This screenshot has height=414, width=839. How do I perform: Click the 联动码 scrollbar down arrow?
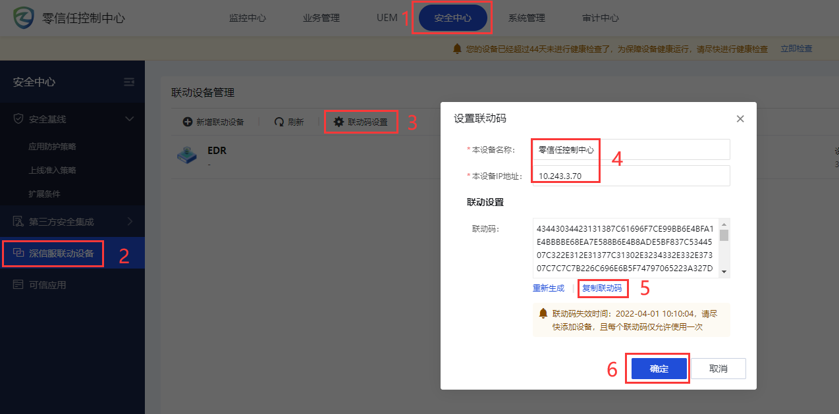tap(724, 272)
